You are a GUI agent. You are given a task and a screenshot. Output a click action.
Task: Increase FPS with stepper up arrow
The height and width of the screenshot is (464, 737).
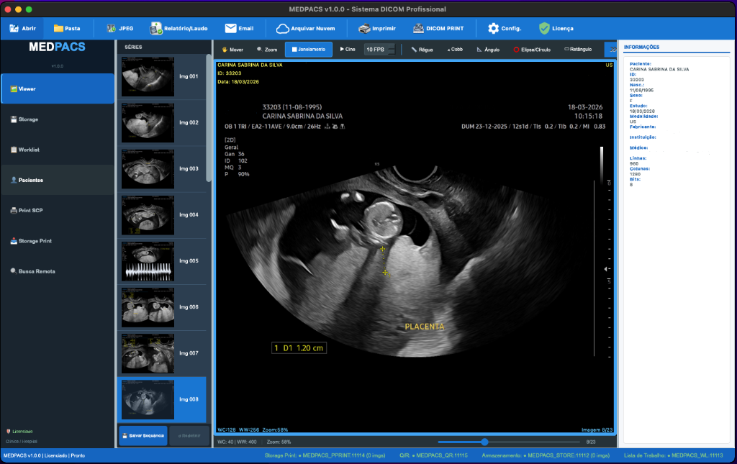[x=392, y=47]
